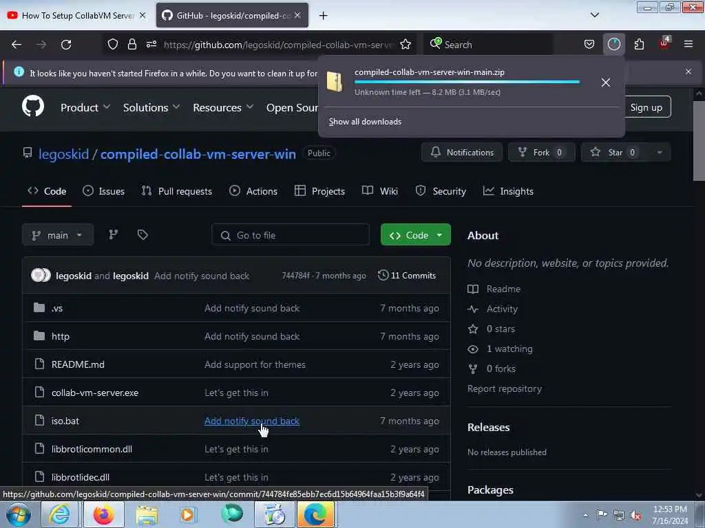Expand the Resources menu

[223, 107]
